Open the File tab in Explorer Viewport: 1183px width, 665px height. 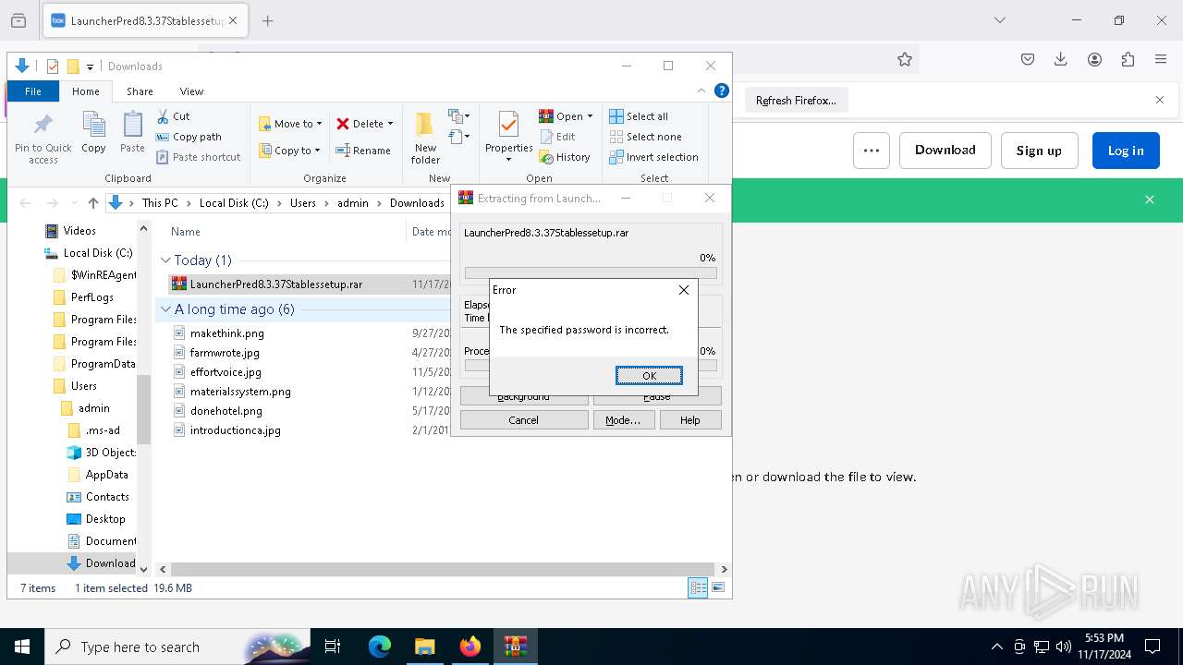(33, 91)
